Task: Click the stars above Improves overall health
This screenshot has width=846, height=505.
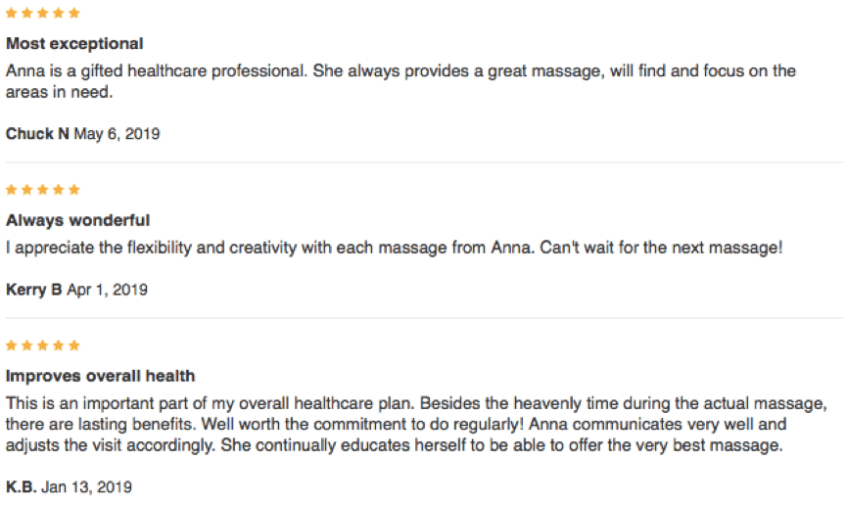Action: click(x=43, y=345)
